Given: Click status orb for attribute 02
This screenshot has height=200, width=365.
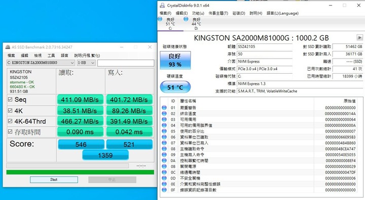Looking at the screenshot, I should (x=164, y=114).
